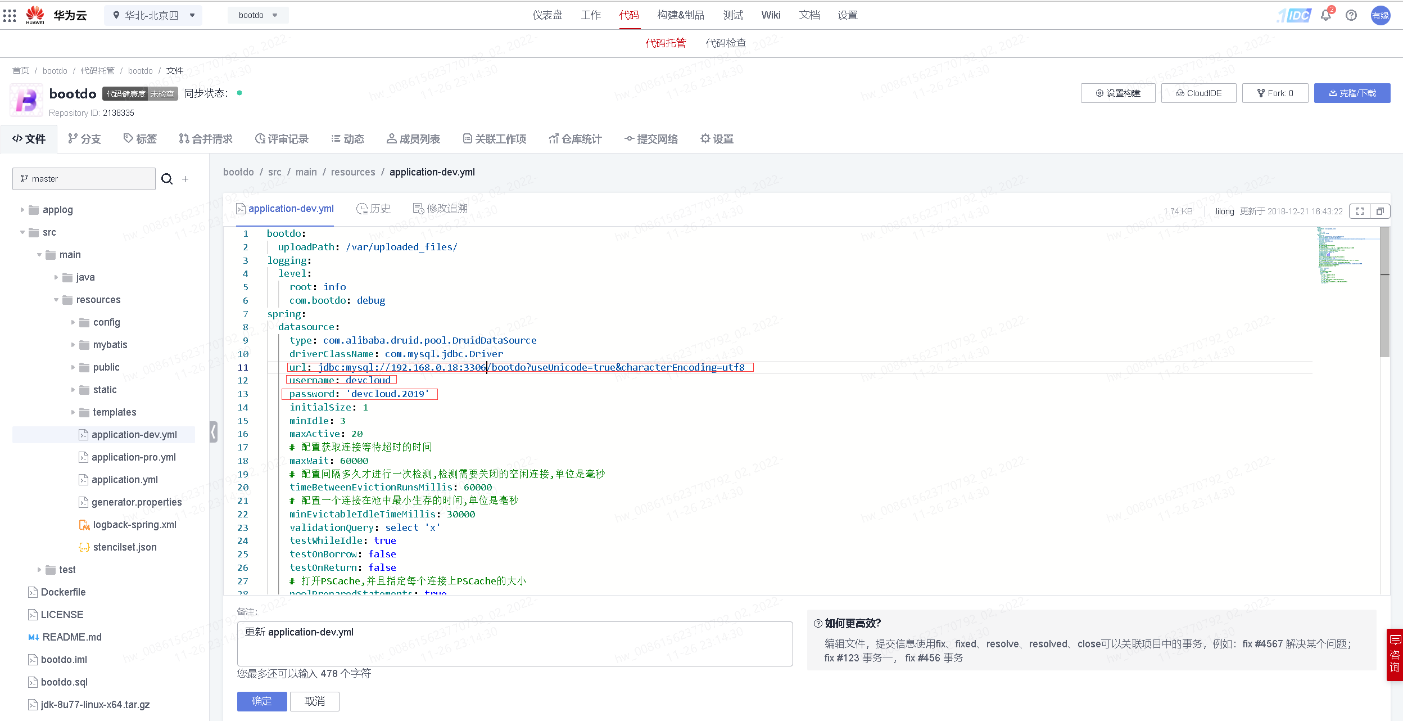Open the notifications bell icon

1326,15
